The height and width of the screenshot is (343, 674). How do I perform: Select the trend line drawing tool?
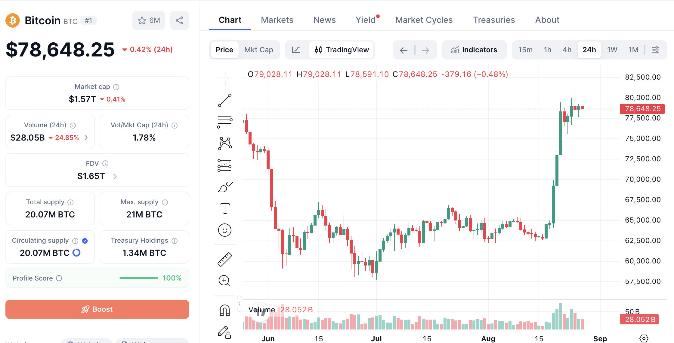(225, 100)
